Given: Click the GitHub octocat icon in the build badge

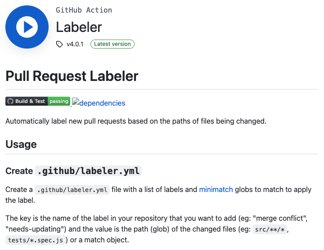Looking at the screenshot, I should (10, 101).
